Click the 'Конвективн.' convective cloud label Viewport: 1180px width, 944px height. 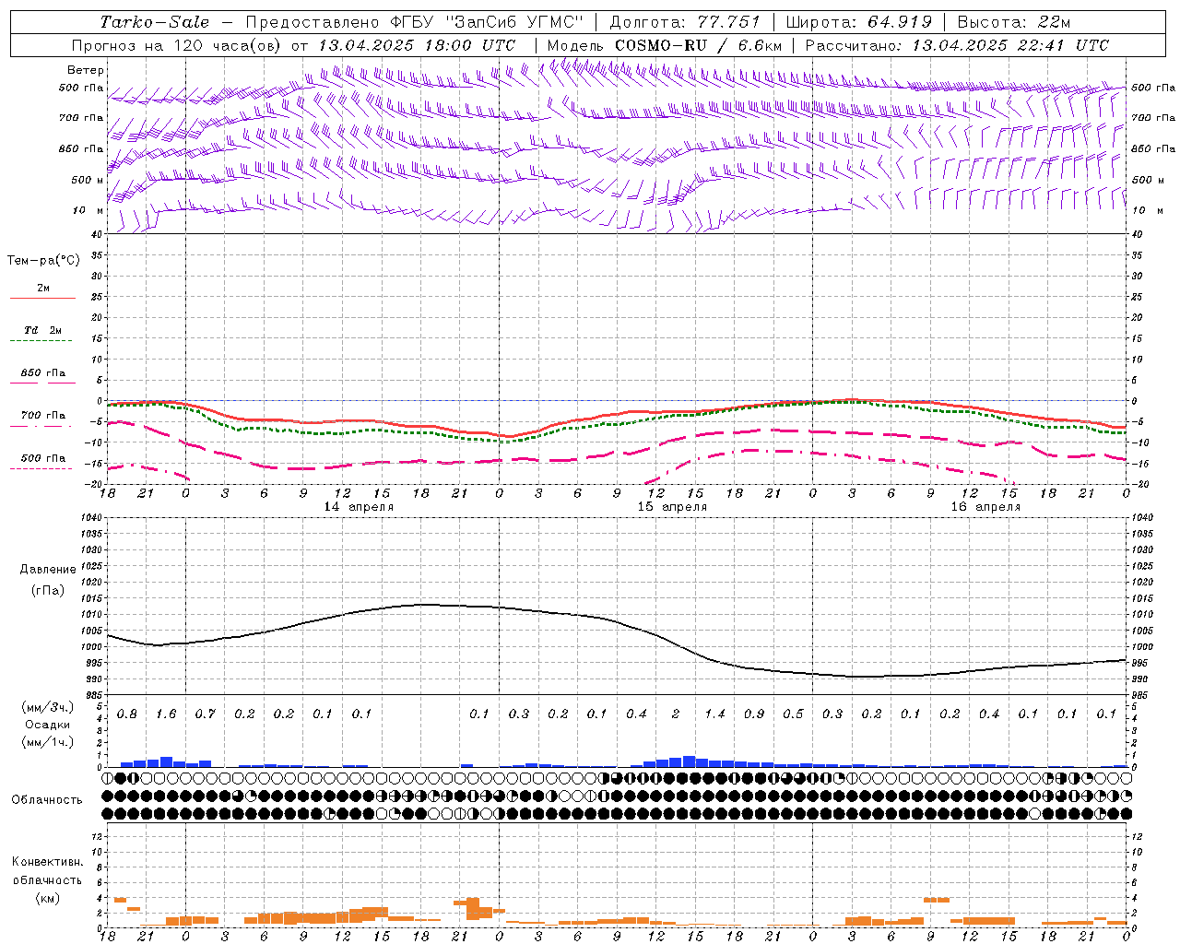coord(47,862)
